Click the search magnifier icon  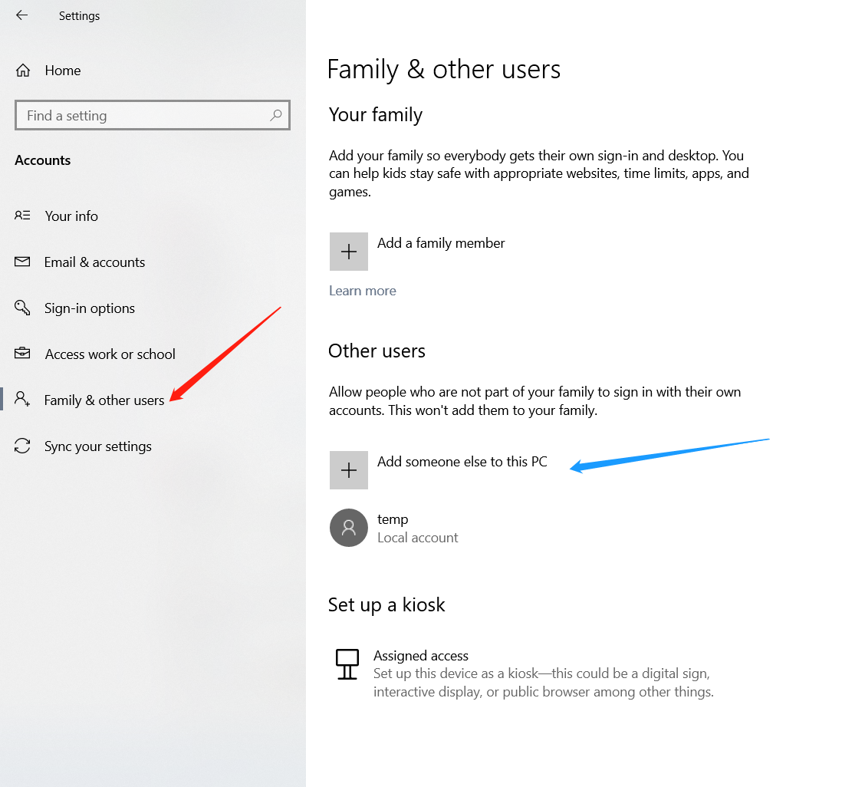point(276,115)
